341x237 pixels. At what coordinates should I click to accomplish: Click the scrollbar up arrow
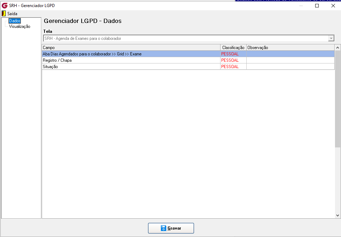click(337, 48)
